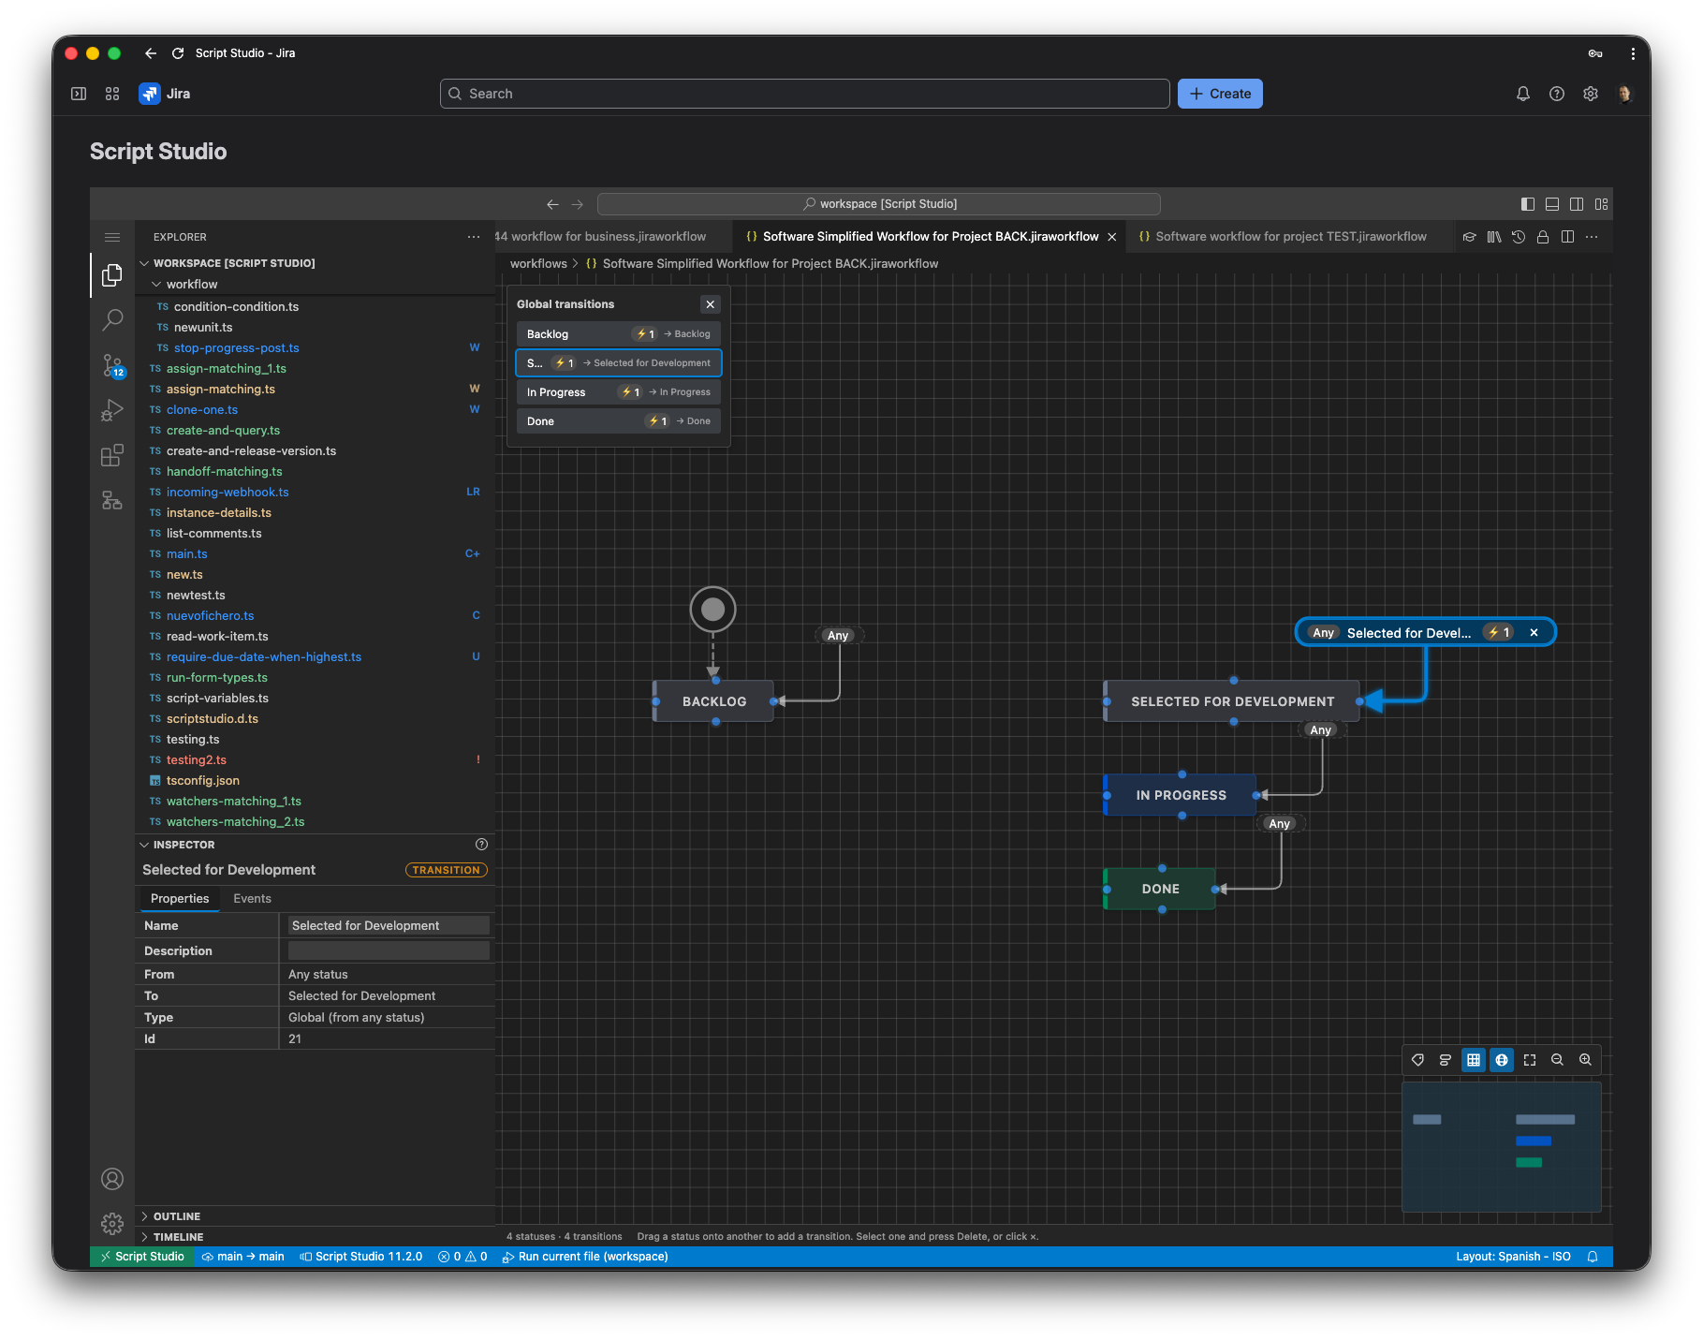Click the Jira search field
Image resolution: width=1703 pixels, height=1340 pixels.
tap(805, 94)
